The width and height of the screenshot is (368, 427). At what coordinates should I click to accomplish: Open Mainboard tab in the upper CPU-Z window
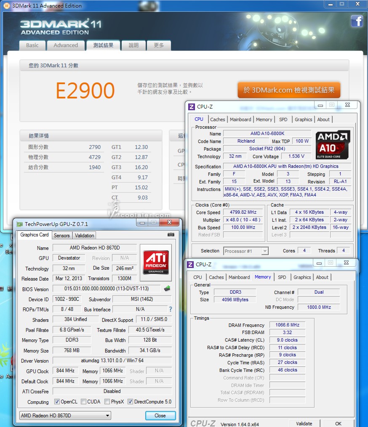tap(240, 119)
